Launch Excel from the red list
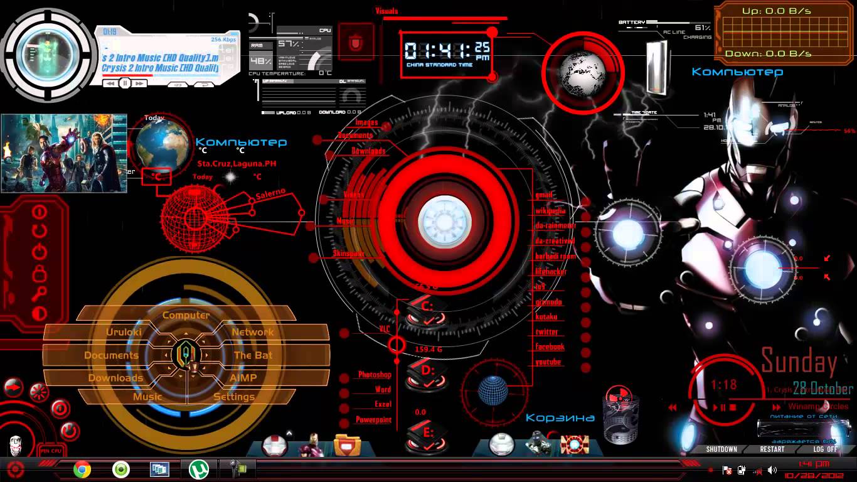The image size is (857, 482). click(x=383, y=405)
